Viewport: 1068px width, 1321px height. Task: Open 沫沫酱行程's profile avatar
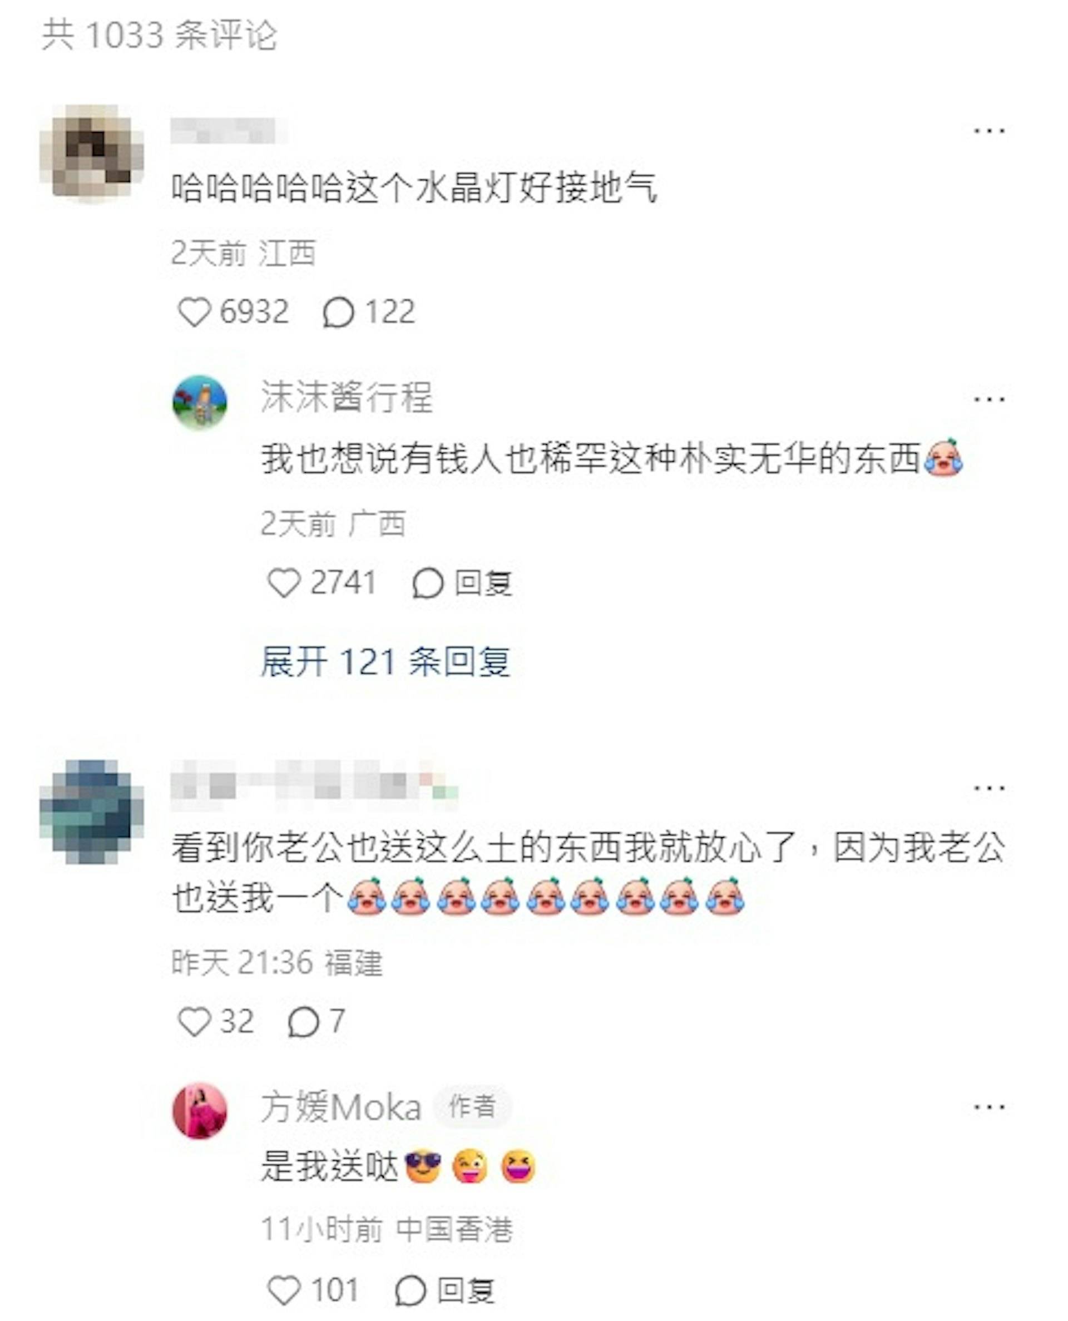(x=199, y=402)
